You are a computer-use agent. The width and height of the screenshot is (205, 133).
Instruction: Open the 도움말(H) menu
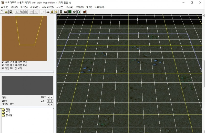(x=99, y=7)
